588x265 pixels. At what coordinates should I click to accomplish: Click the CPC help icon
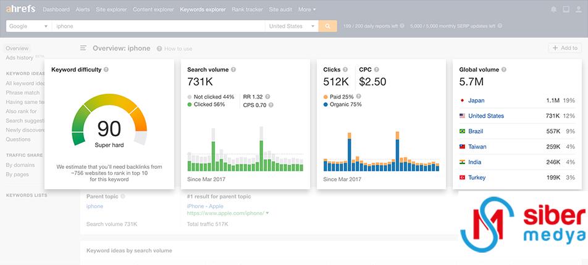[x=377, y=70]
